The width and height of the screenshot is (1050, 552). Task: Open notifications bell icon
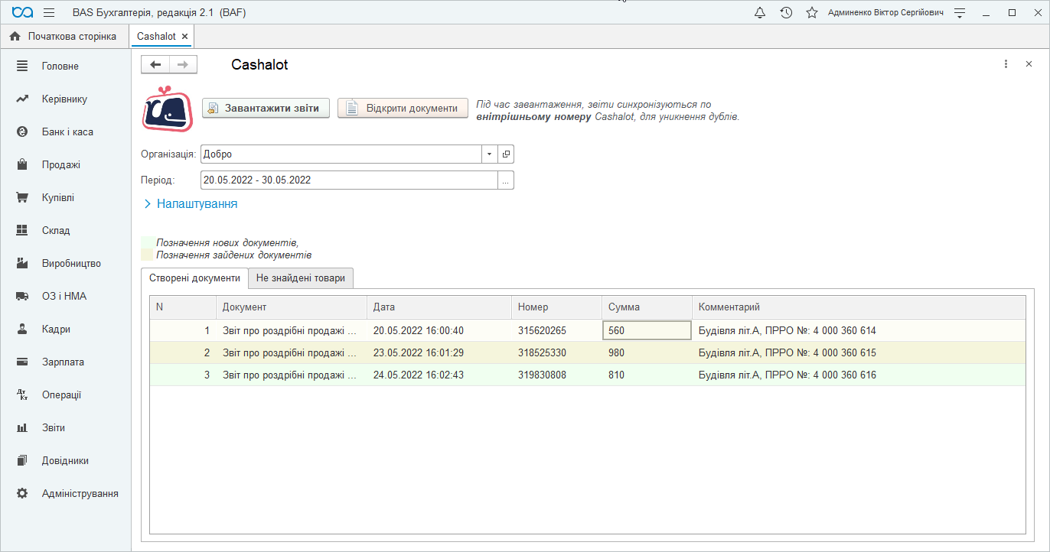click(x=760, y=13)
